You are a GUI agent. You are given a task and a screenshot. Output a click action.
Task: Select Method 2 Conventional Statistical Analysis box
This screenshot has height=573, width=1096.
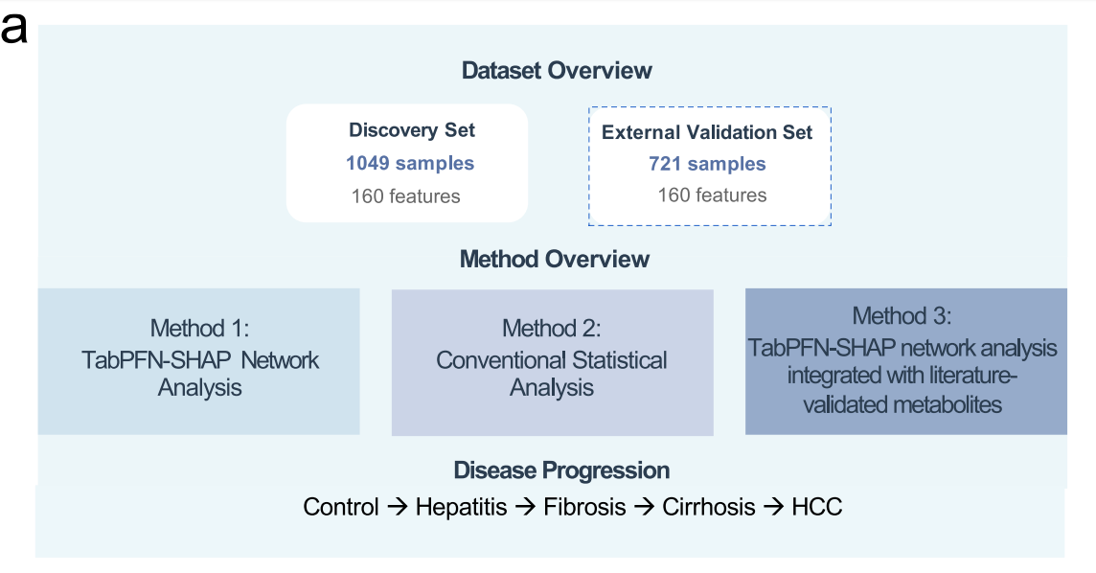tap(552, 362)
